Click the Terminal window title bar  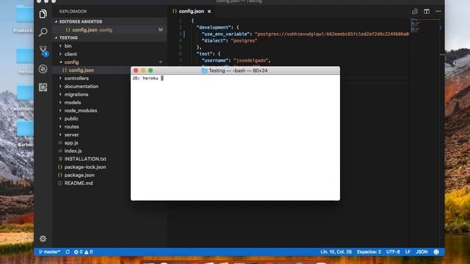235,70
